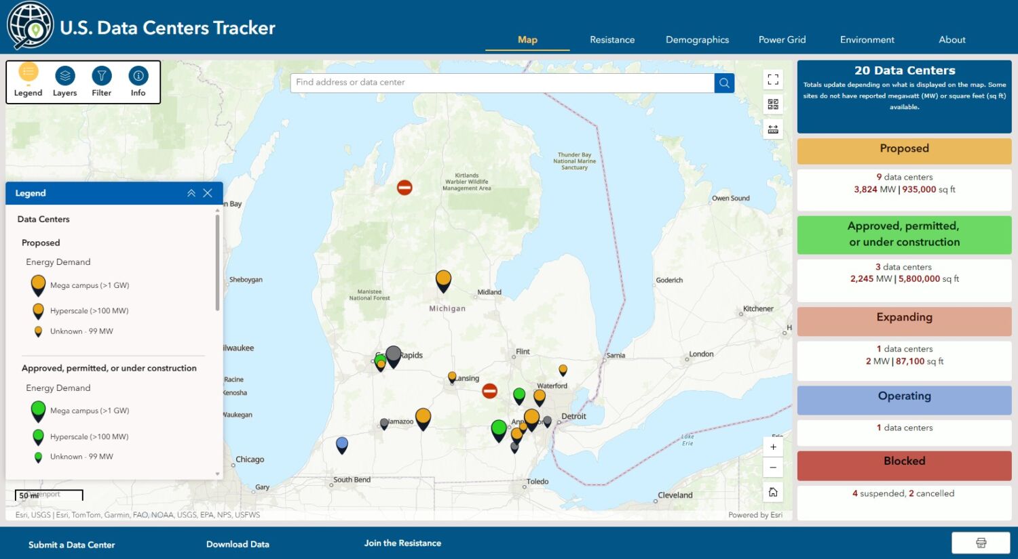
Task: Click Submit a Data Center link
Action: point(71,545)
